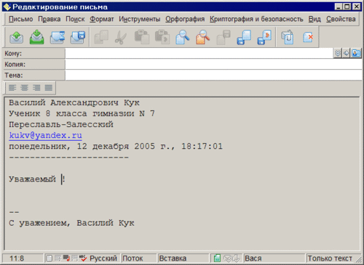This screenshot has height=265, width=364.
Task: Open the Орфография menu
Action: click(x=185, y=19)
